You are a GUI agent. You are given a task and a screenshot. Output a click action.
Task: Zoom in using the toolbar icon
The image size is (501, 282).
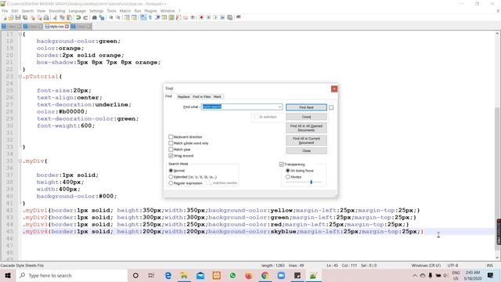(x=111, y=17)
